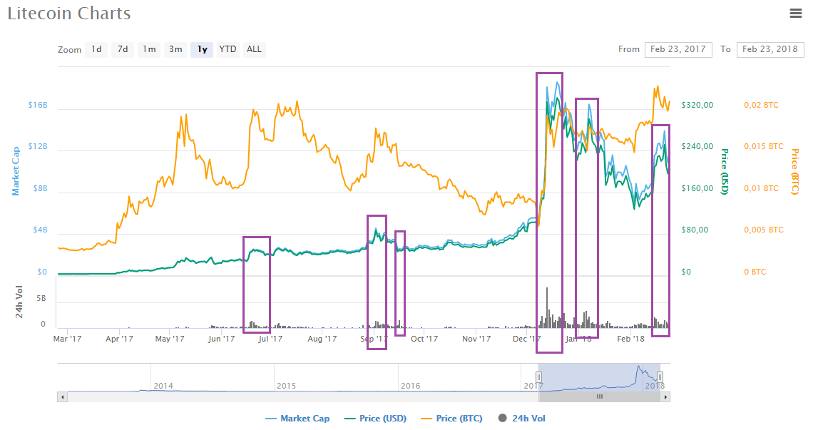818x430 pixels.
Task: Select the 1y zoom range
Action: (x=202, y=50)
